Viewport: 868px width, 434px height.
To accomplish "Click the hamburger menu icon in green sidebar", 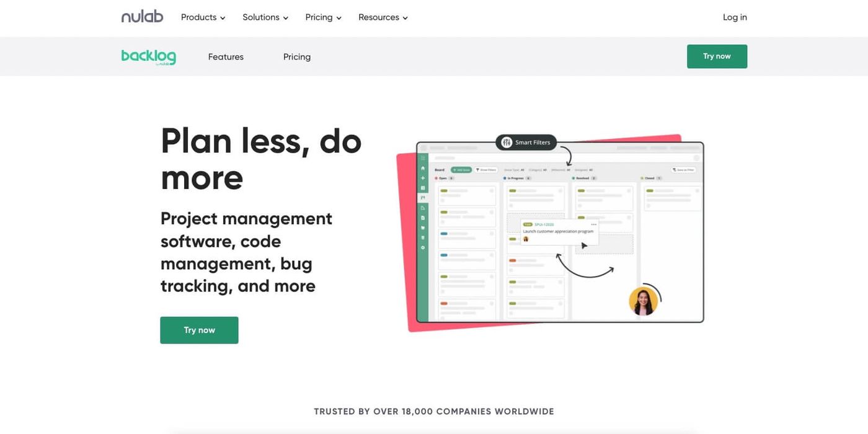I will (423, 158).
